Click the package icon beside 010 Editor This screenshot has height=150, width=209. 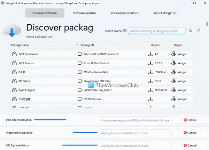[14, 81]
